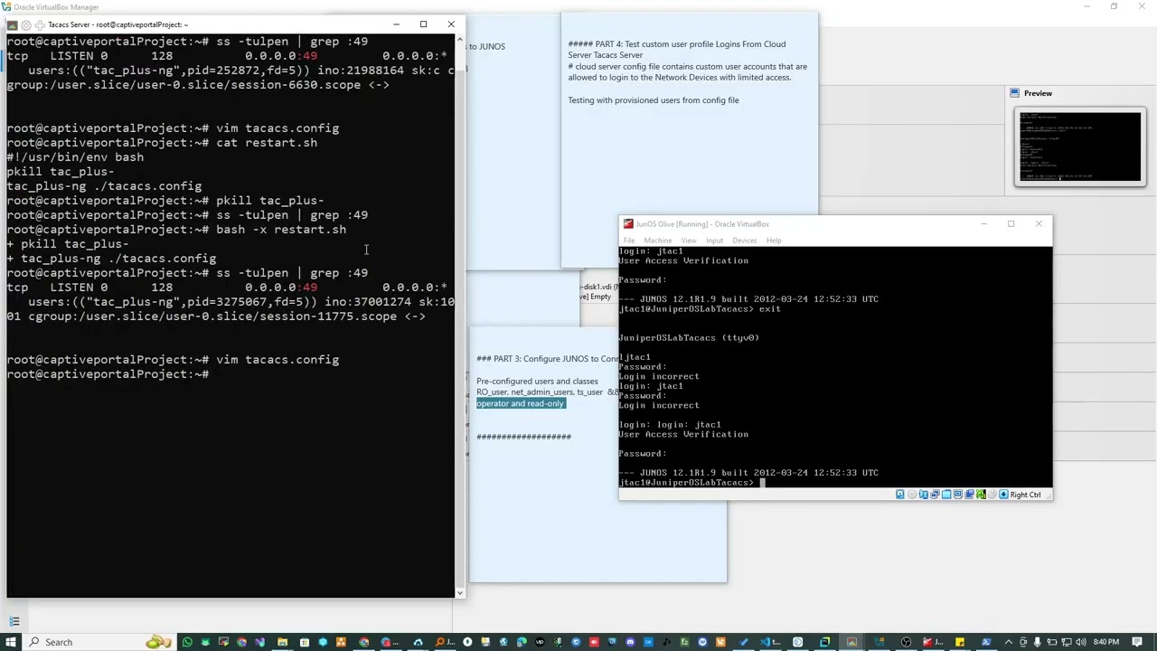Open View menu in JunOS Olive window
Image resolution: width=1157 pixels, height=651 pixels.
(x=689, y=241)
